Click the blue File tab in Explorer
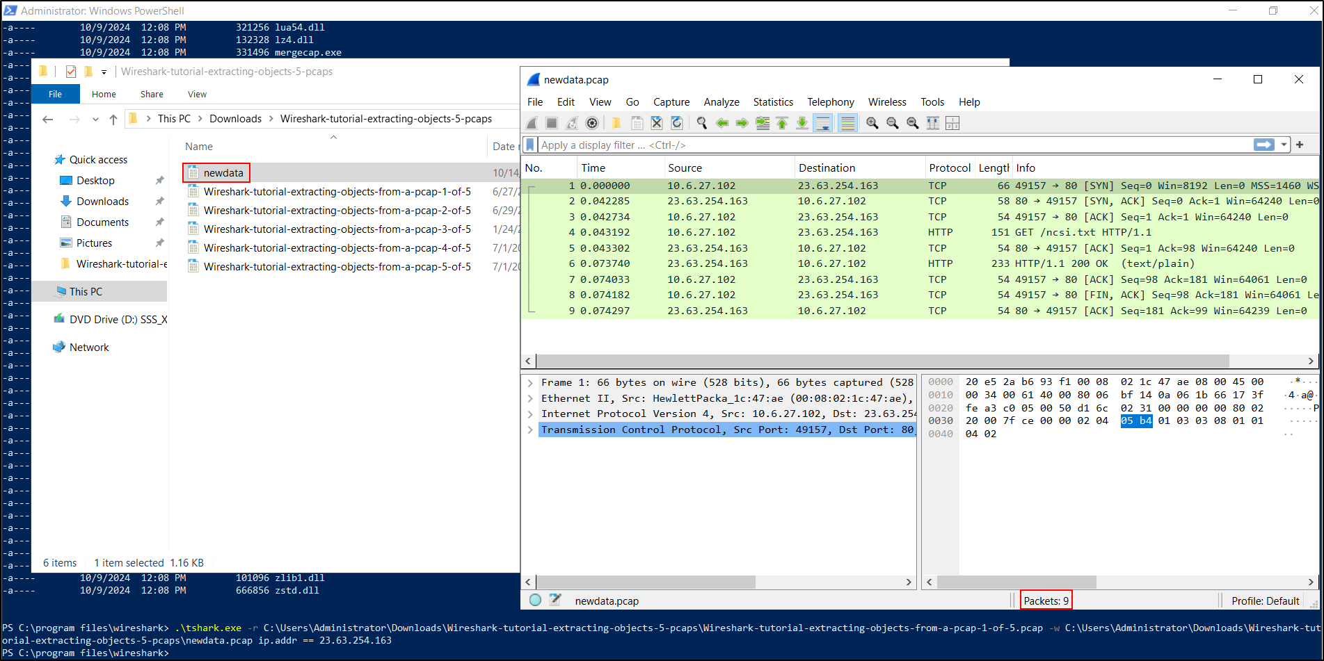The width and height of the screenshot is (1324, 661). click(55, 94)
